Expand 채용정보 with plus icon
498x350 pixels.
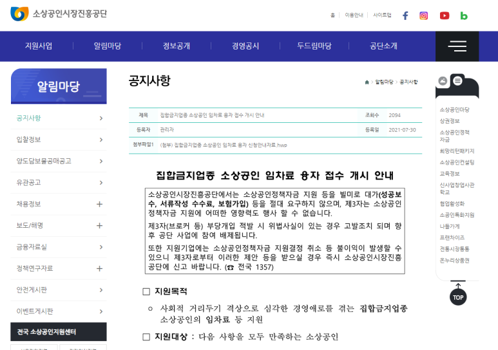tap(99, 205)
